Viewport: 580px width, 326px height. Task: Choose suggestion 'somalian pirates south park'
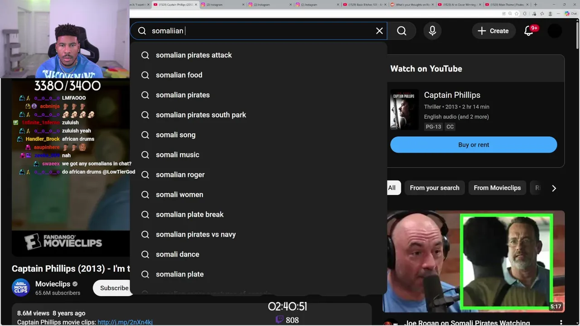click(258, 115)
